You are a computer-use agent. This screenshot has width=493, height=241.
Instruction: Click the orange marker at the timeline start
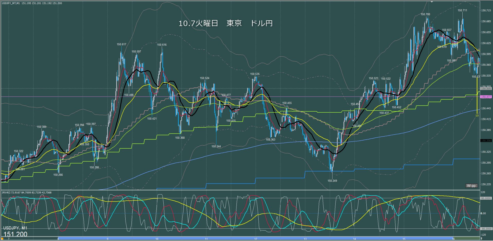2,239
